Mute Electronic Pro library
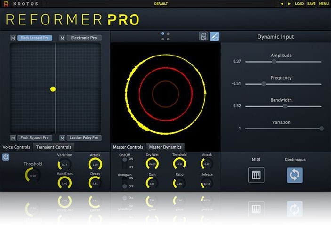This screenshot has width=331, height=225. click(62, 38)
